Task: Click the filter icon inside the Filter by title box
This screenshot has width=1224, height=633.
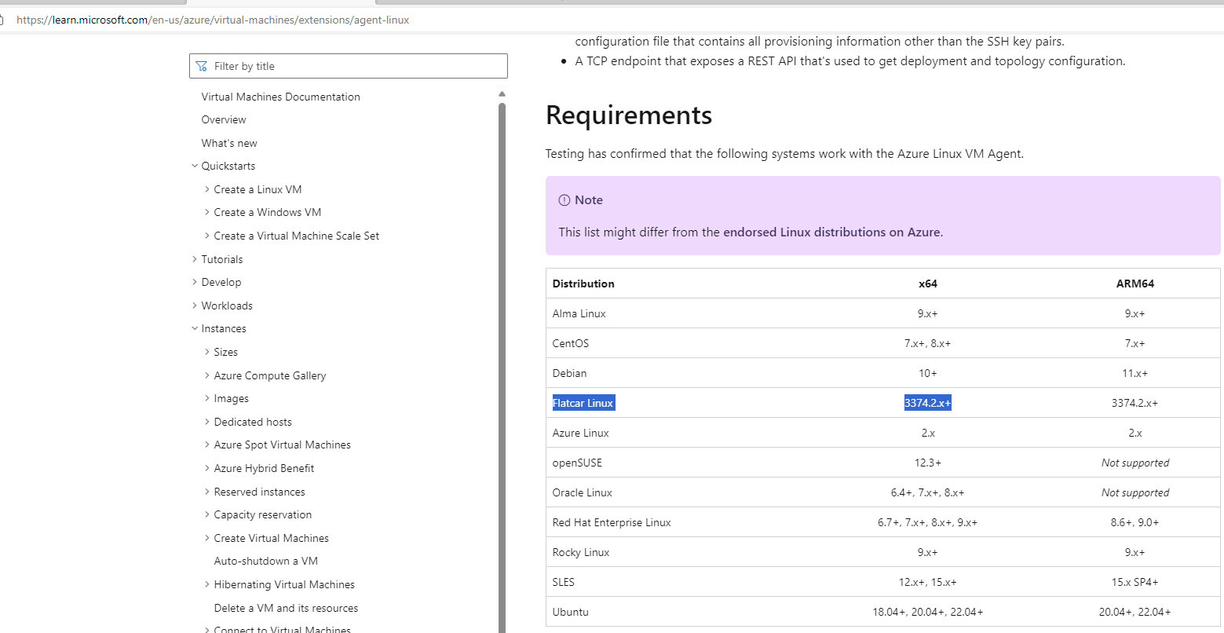Action: [x=199, y=66]
